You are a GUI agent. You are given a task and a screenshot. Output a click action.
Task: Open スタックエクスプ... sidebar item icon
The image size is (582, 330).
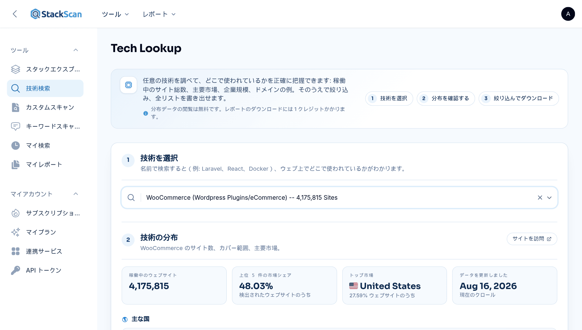click(16, 69)
